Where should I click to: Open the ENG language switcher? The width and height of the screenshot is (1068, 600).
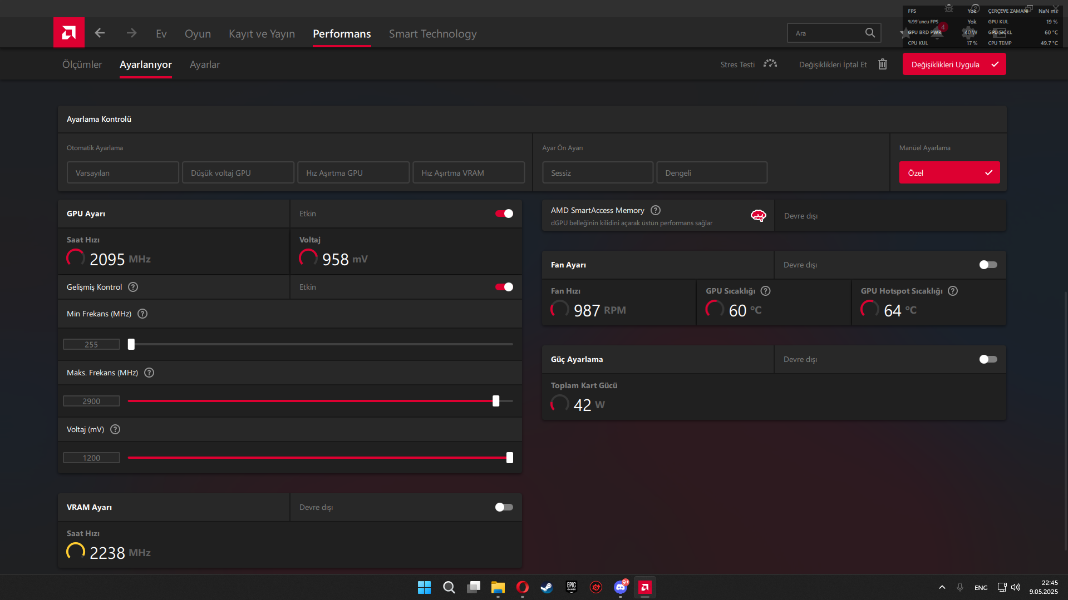point(981,588)
